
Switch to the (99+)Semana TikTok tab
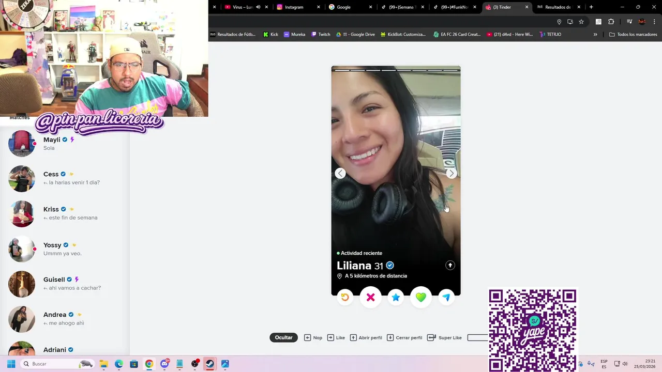coord(402,7)
